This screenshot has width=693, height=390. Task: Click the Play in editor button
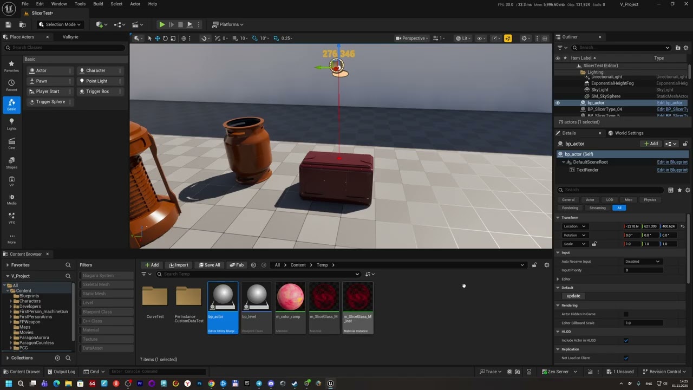point(162,24)
